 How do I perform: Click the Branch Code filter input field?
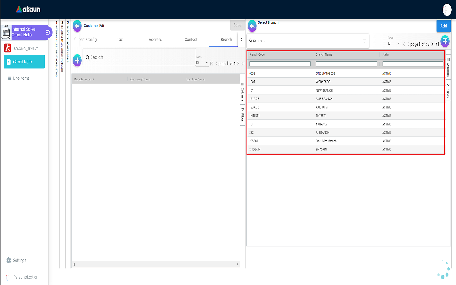click(280, 64)
